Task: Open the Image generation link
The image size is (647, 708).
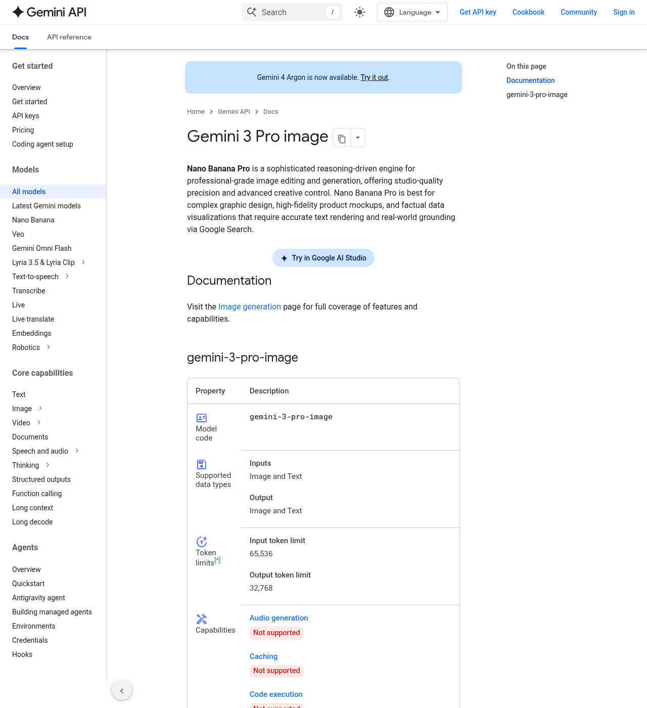Action: (250, 306)
